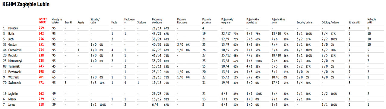
Task: Click the Nabycie piłki column header
Action: point(371,20)
